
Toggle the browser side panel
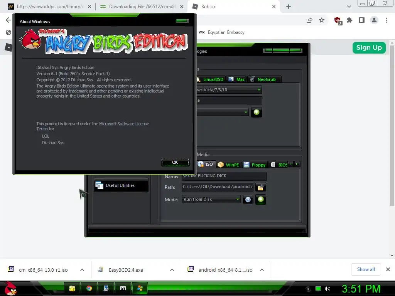pos(362,20)
